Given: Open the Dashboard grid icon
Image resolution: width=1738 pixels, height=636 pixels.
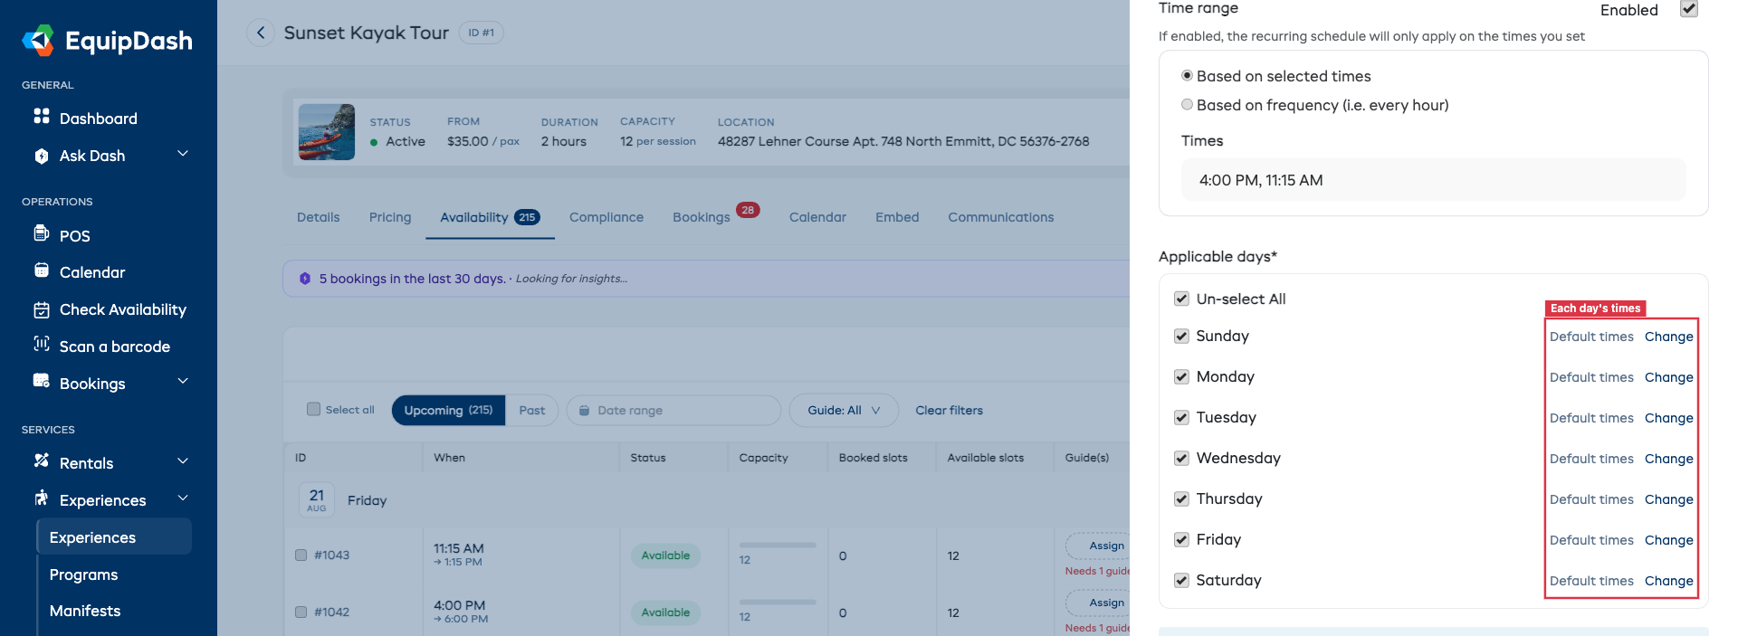Looking at the screenshot, I should (42, 117).
